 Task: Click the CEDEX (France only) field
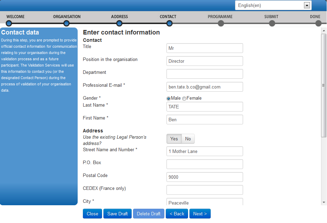[x=204, y=190]
